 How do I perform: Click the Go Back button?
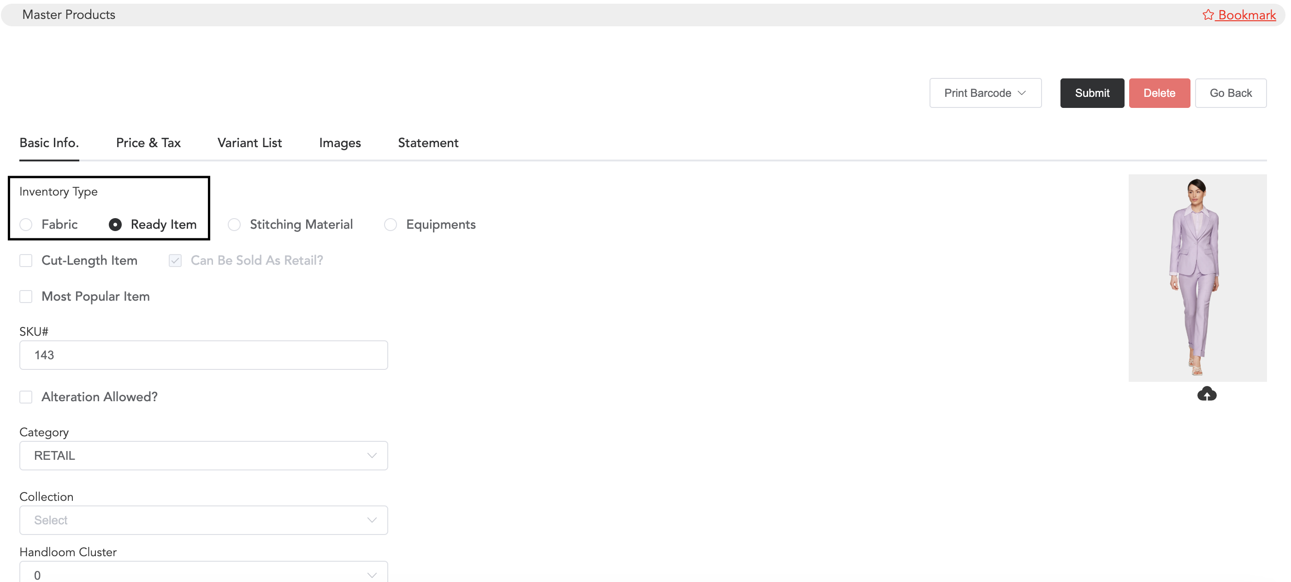click(x=1230, y=93)
